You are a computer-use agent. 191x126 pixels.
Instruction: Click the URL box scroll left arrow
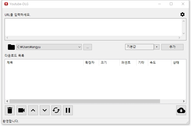7,38
